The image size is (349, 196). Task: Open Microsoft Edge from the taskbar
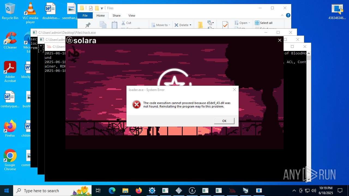pos(112,191)
